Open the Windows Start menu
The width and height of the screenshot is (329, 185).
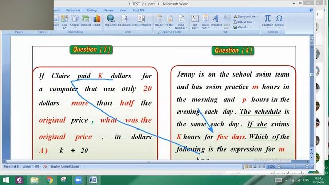[x=6, y=180]
